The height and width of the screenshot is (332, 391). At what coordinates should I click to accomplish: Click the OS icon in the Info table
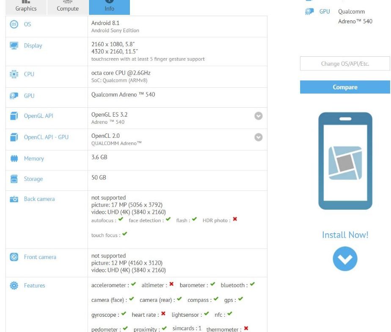pyautogui.click(x=14, y=25)
